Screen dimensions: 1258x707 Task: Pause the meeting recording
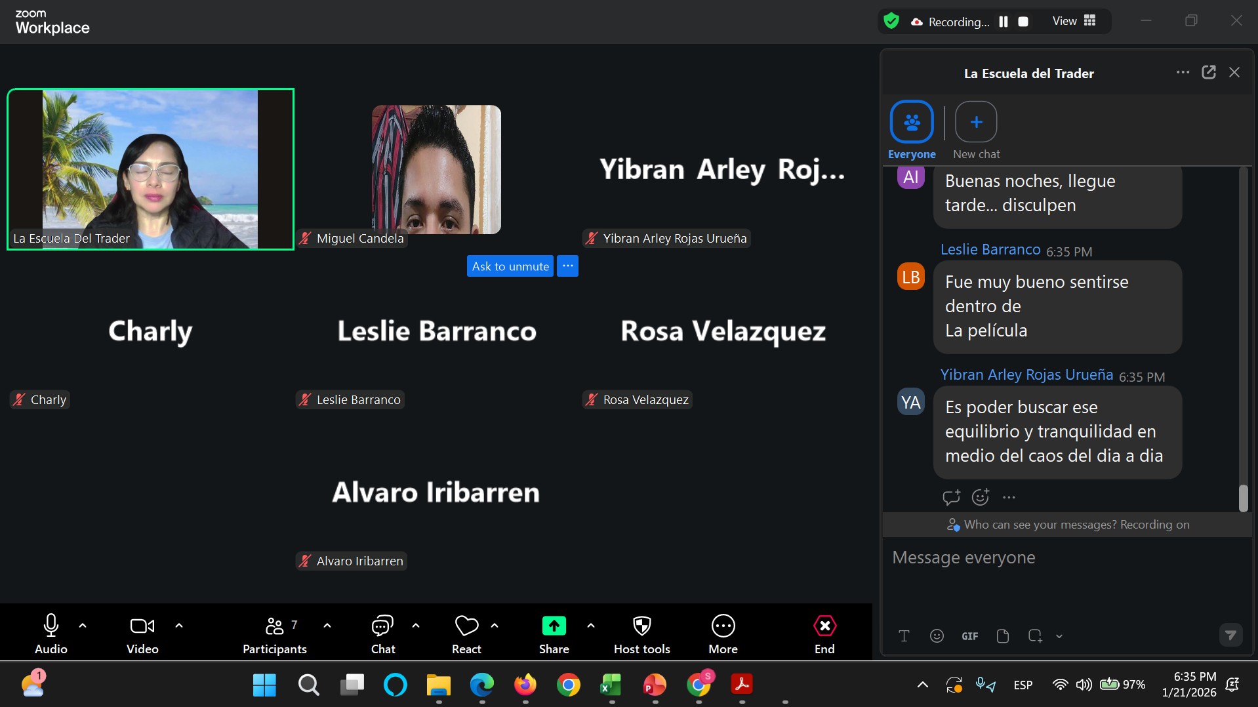coord(1003,22)
